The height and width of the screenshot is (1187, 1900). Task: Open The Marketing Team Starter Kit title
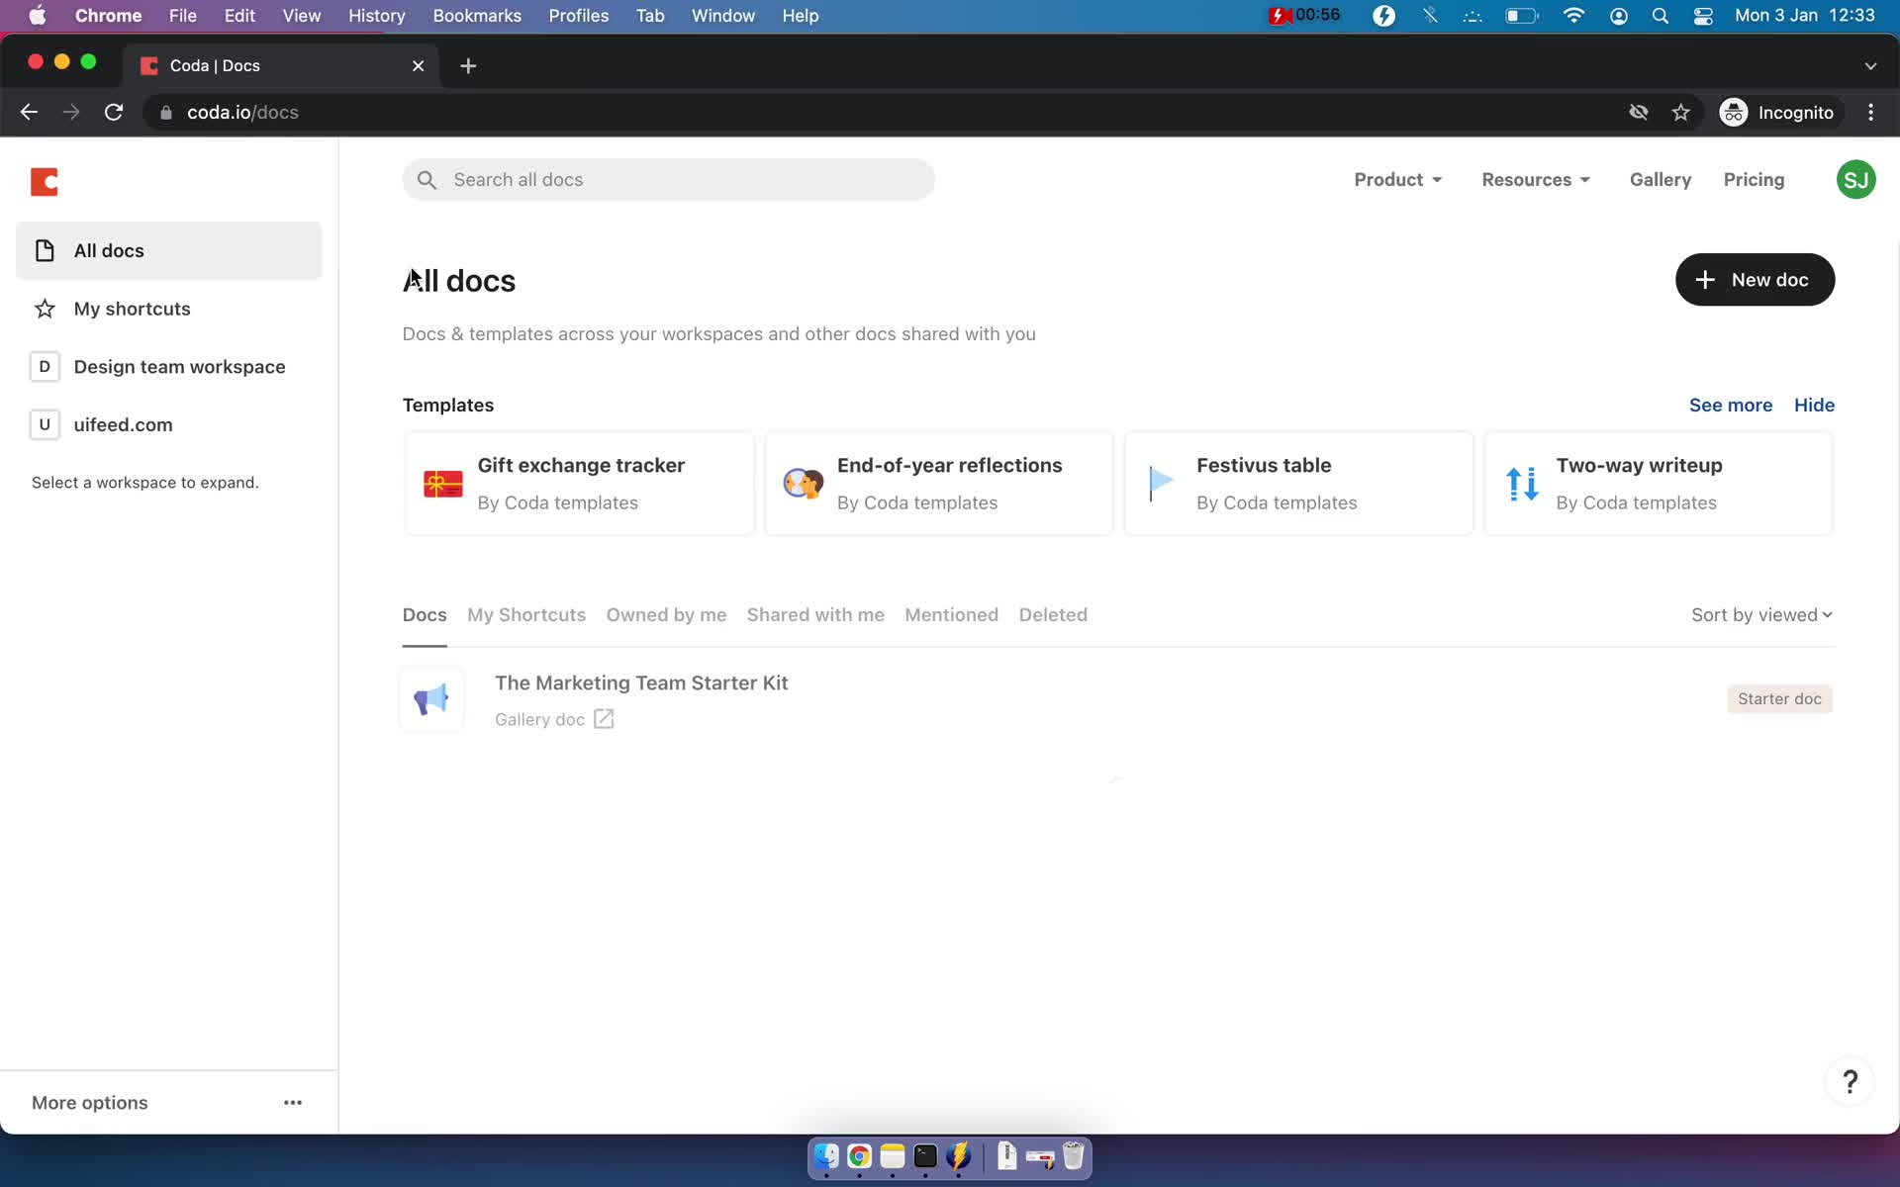[641, 684]
